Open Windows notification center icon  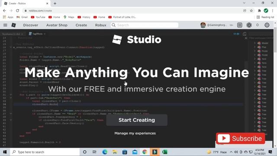(x=270, y=152)
